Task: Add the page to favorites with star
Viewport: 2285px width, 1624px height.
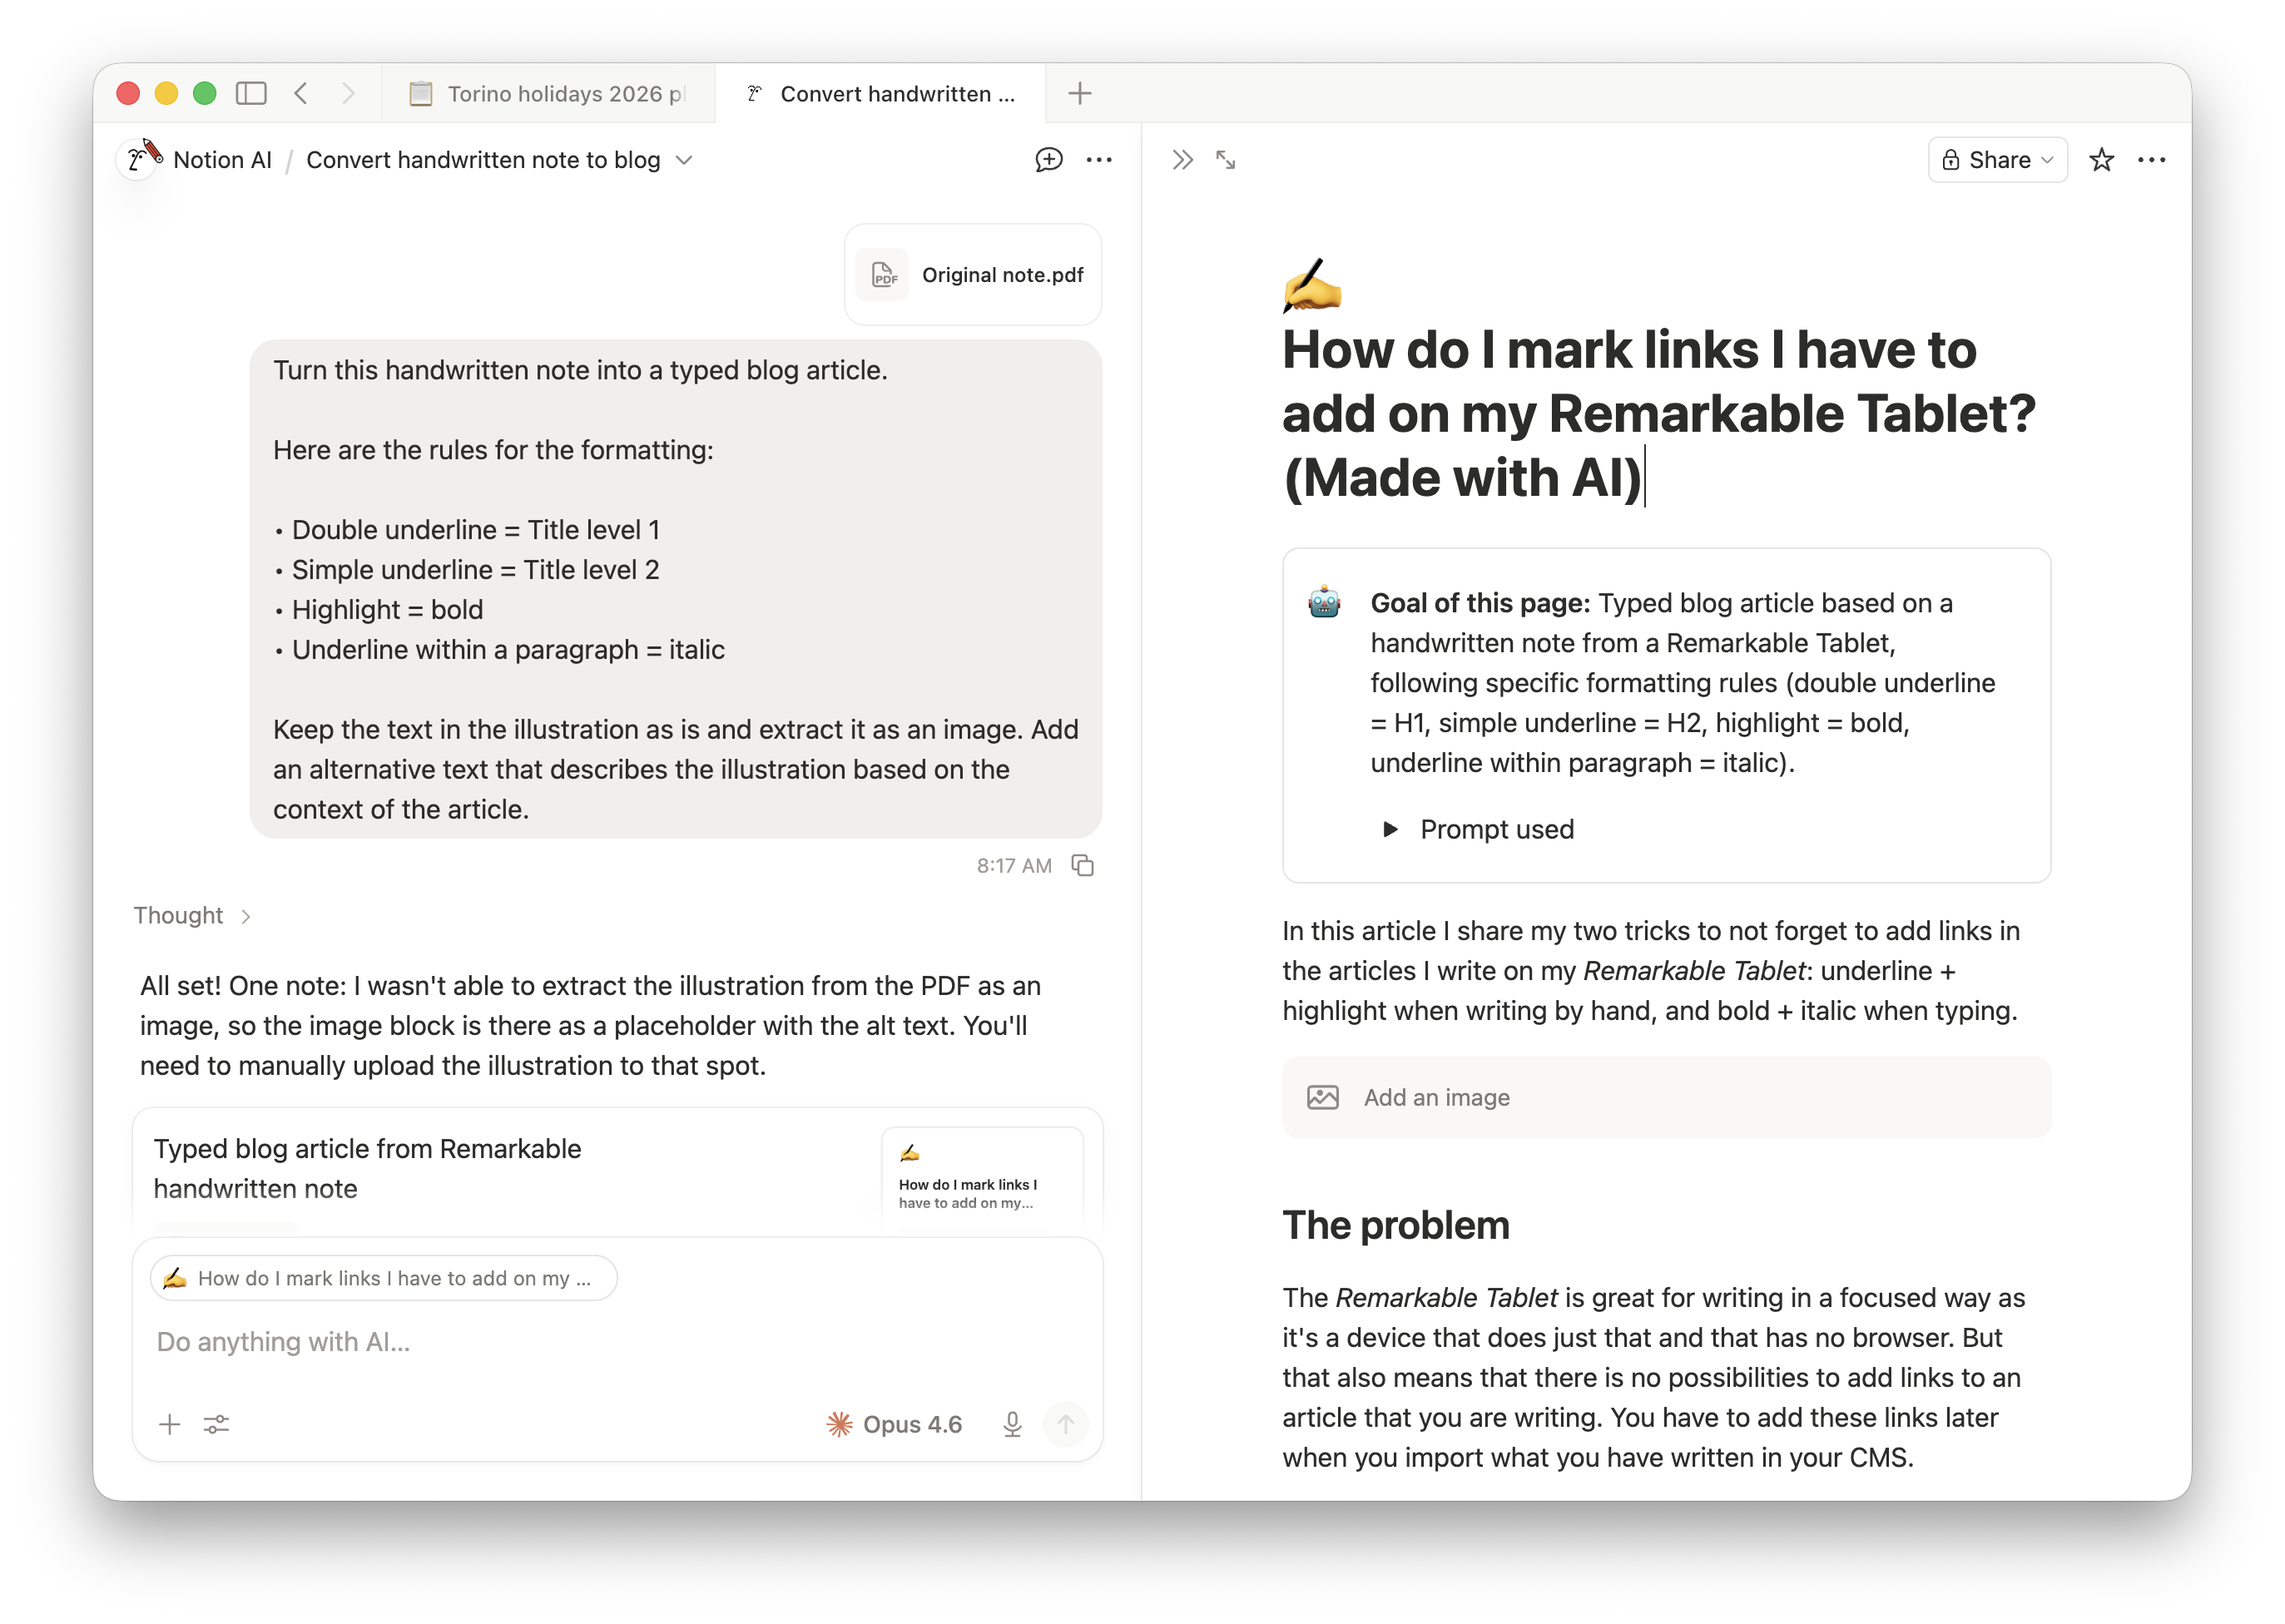Action: [x=2101, y=160]
